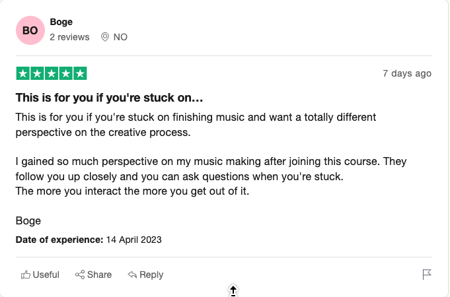Click the review paragraph about finishing music
The height and width of the screenshot is (297, 450).
point(196,124)
